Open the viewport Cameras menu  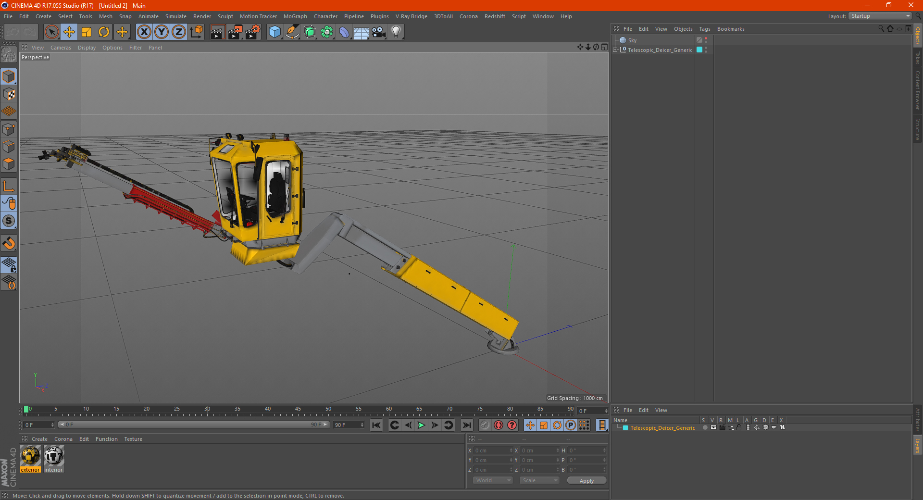(61, 48)
